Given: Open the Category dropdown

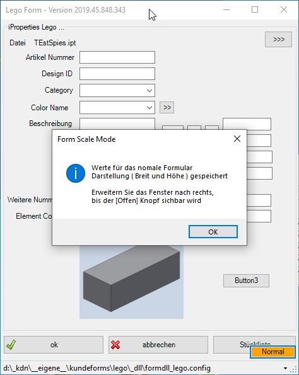Looking at the screenshot, I should point(117,90).
